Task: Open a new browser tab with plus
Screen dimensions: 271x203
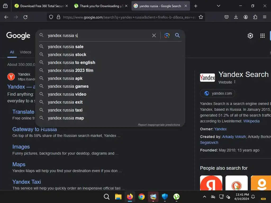Action: [x=196, y=6]
